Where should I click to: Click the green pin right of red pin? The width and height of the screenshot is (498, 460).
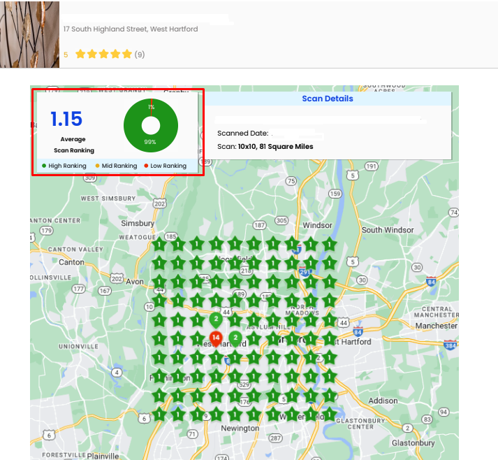click(235, 338)
